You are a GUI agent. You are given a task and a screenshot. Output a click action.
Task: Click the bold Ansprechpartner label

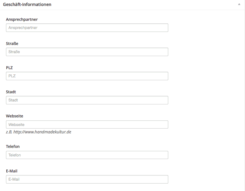pos(22,19)
